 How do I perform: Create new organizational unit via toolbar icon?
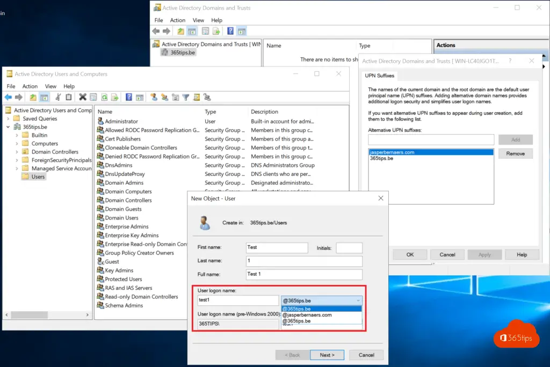(176, 97)
